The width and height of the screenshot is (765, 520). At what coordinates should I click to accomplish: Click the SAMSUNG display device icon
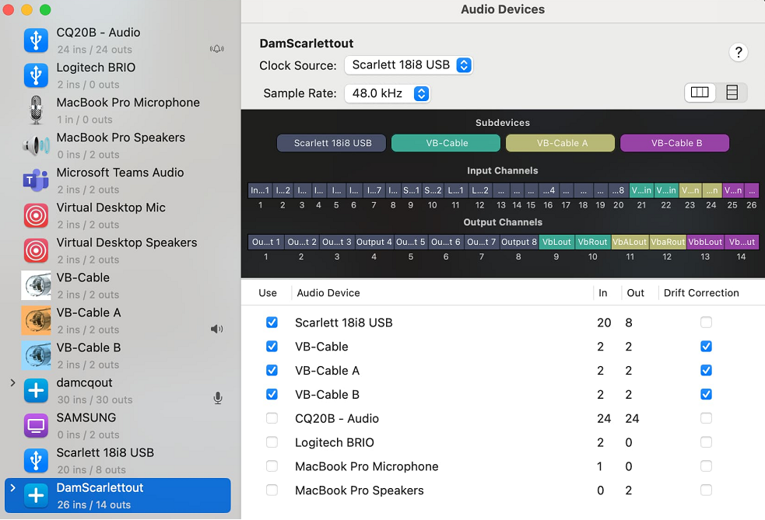(36, 424)
